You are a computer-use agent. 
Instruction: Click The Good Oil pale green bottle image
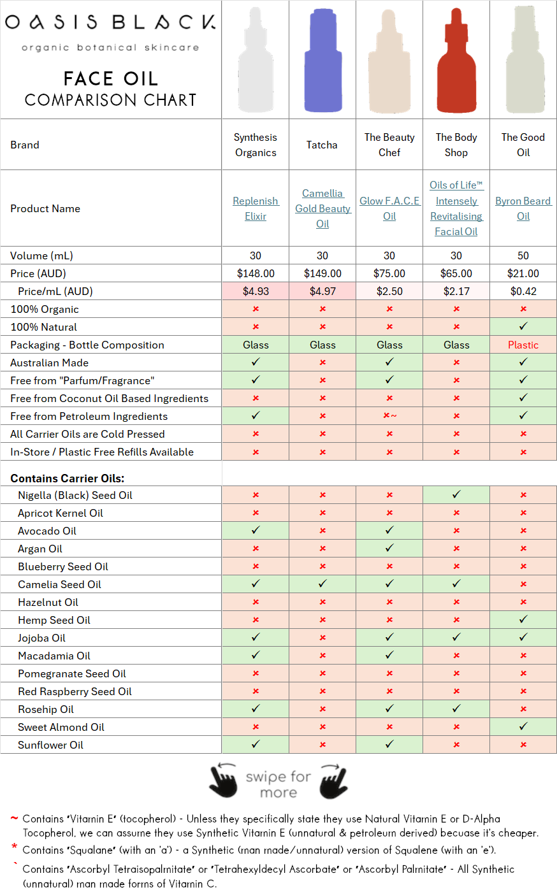525,60
